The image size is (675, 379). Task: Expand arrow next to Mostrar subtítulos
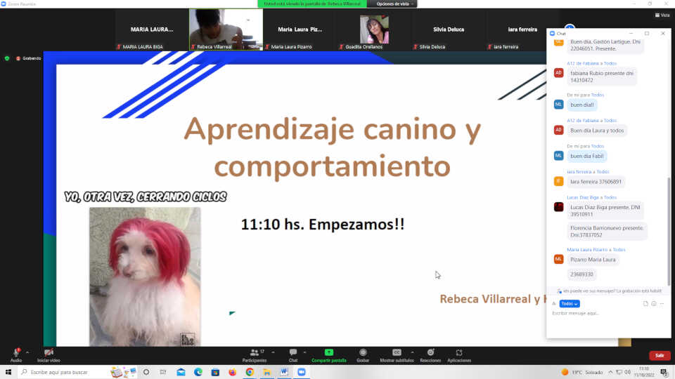coord(412,352)
